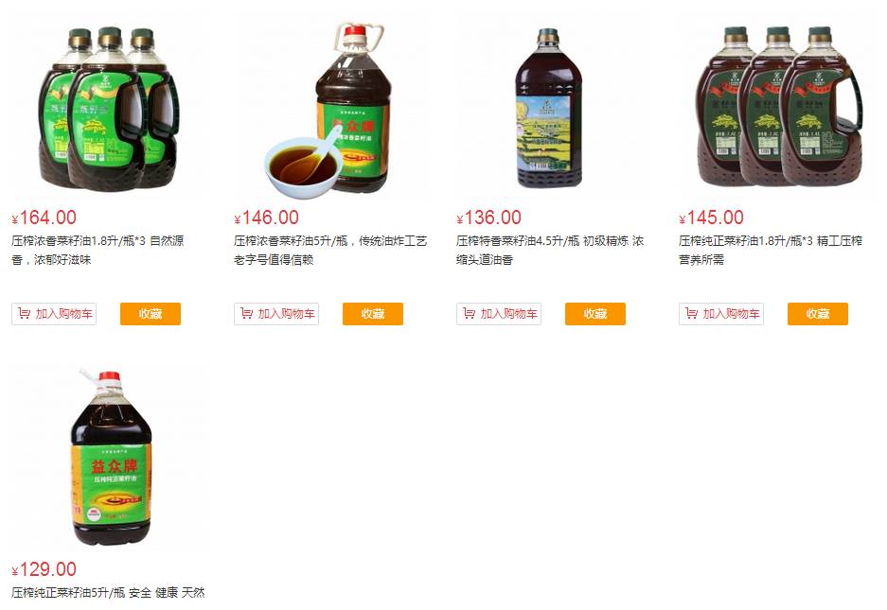Image resolution: width=887 pixels, height=610 pixels.
Task: Click cart icon under the ¥164.00 product
Action: 24,313
